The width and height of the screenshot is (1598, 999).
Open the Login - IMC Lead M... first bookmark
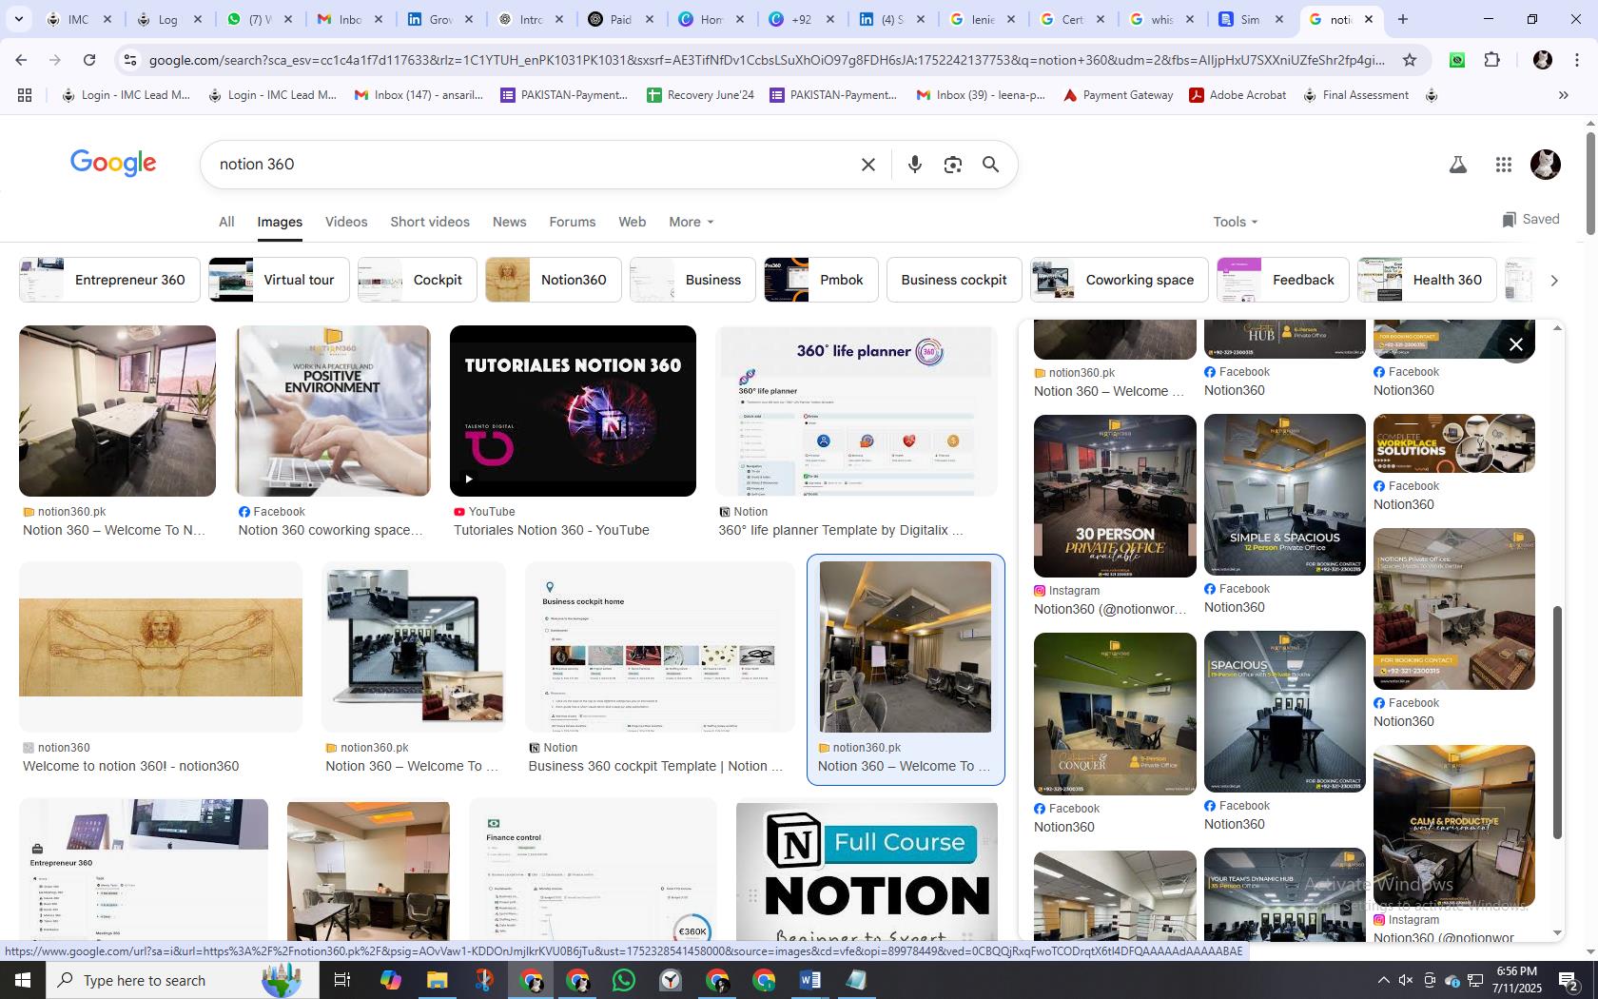click(126, 95)
